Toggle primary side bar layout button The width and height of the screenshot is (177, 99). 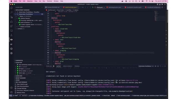pos(158,4)
